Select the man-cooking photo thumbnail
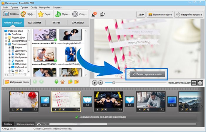The height and width of the screenshot is (132, 206). [45, 55]
